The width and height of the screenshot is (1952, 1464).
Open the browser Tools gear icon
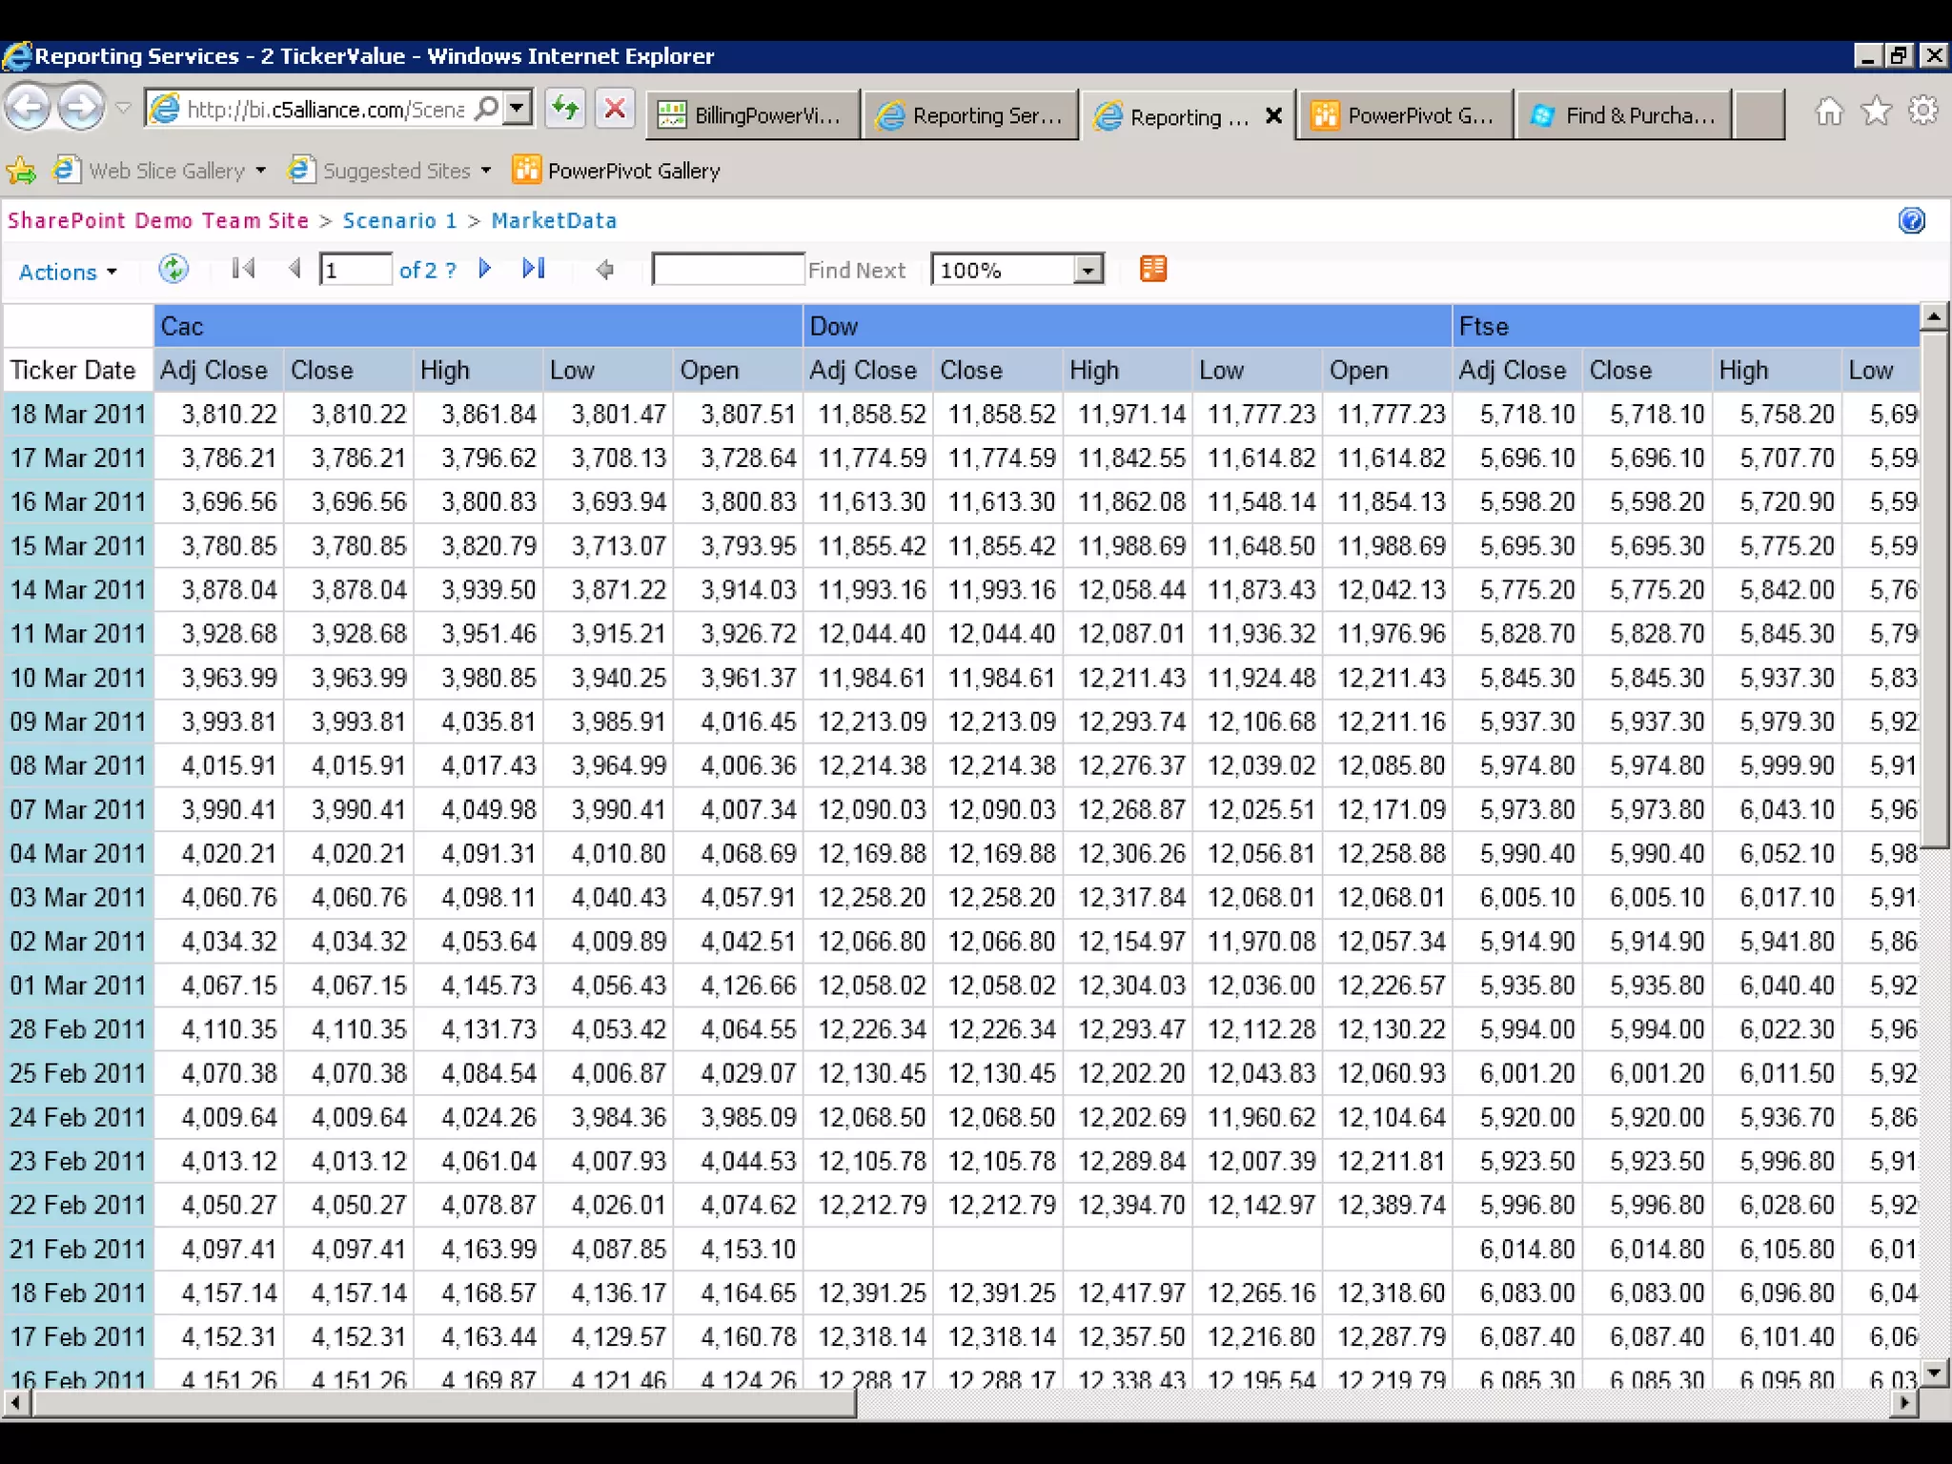point(1923,112)
